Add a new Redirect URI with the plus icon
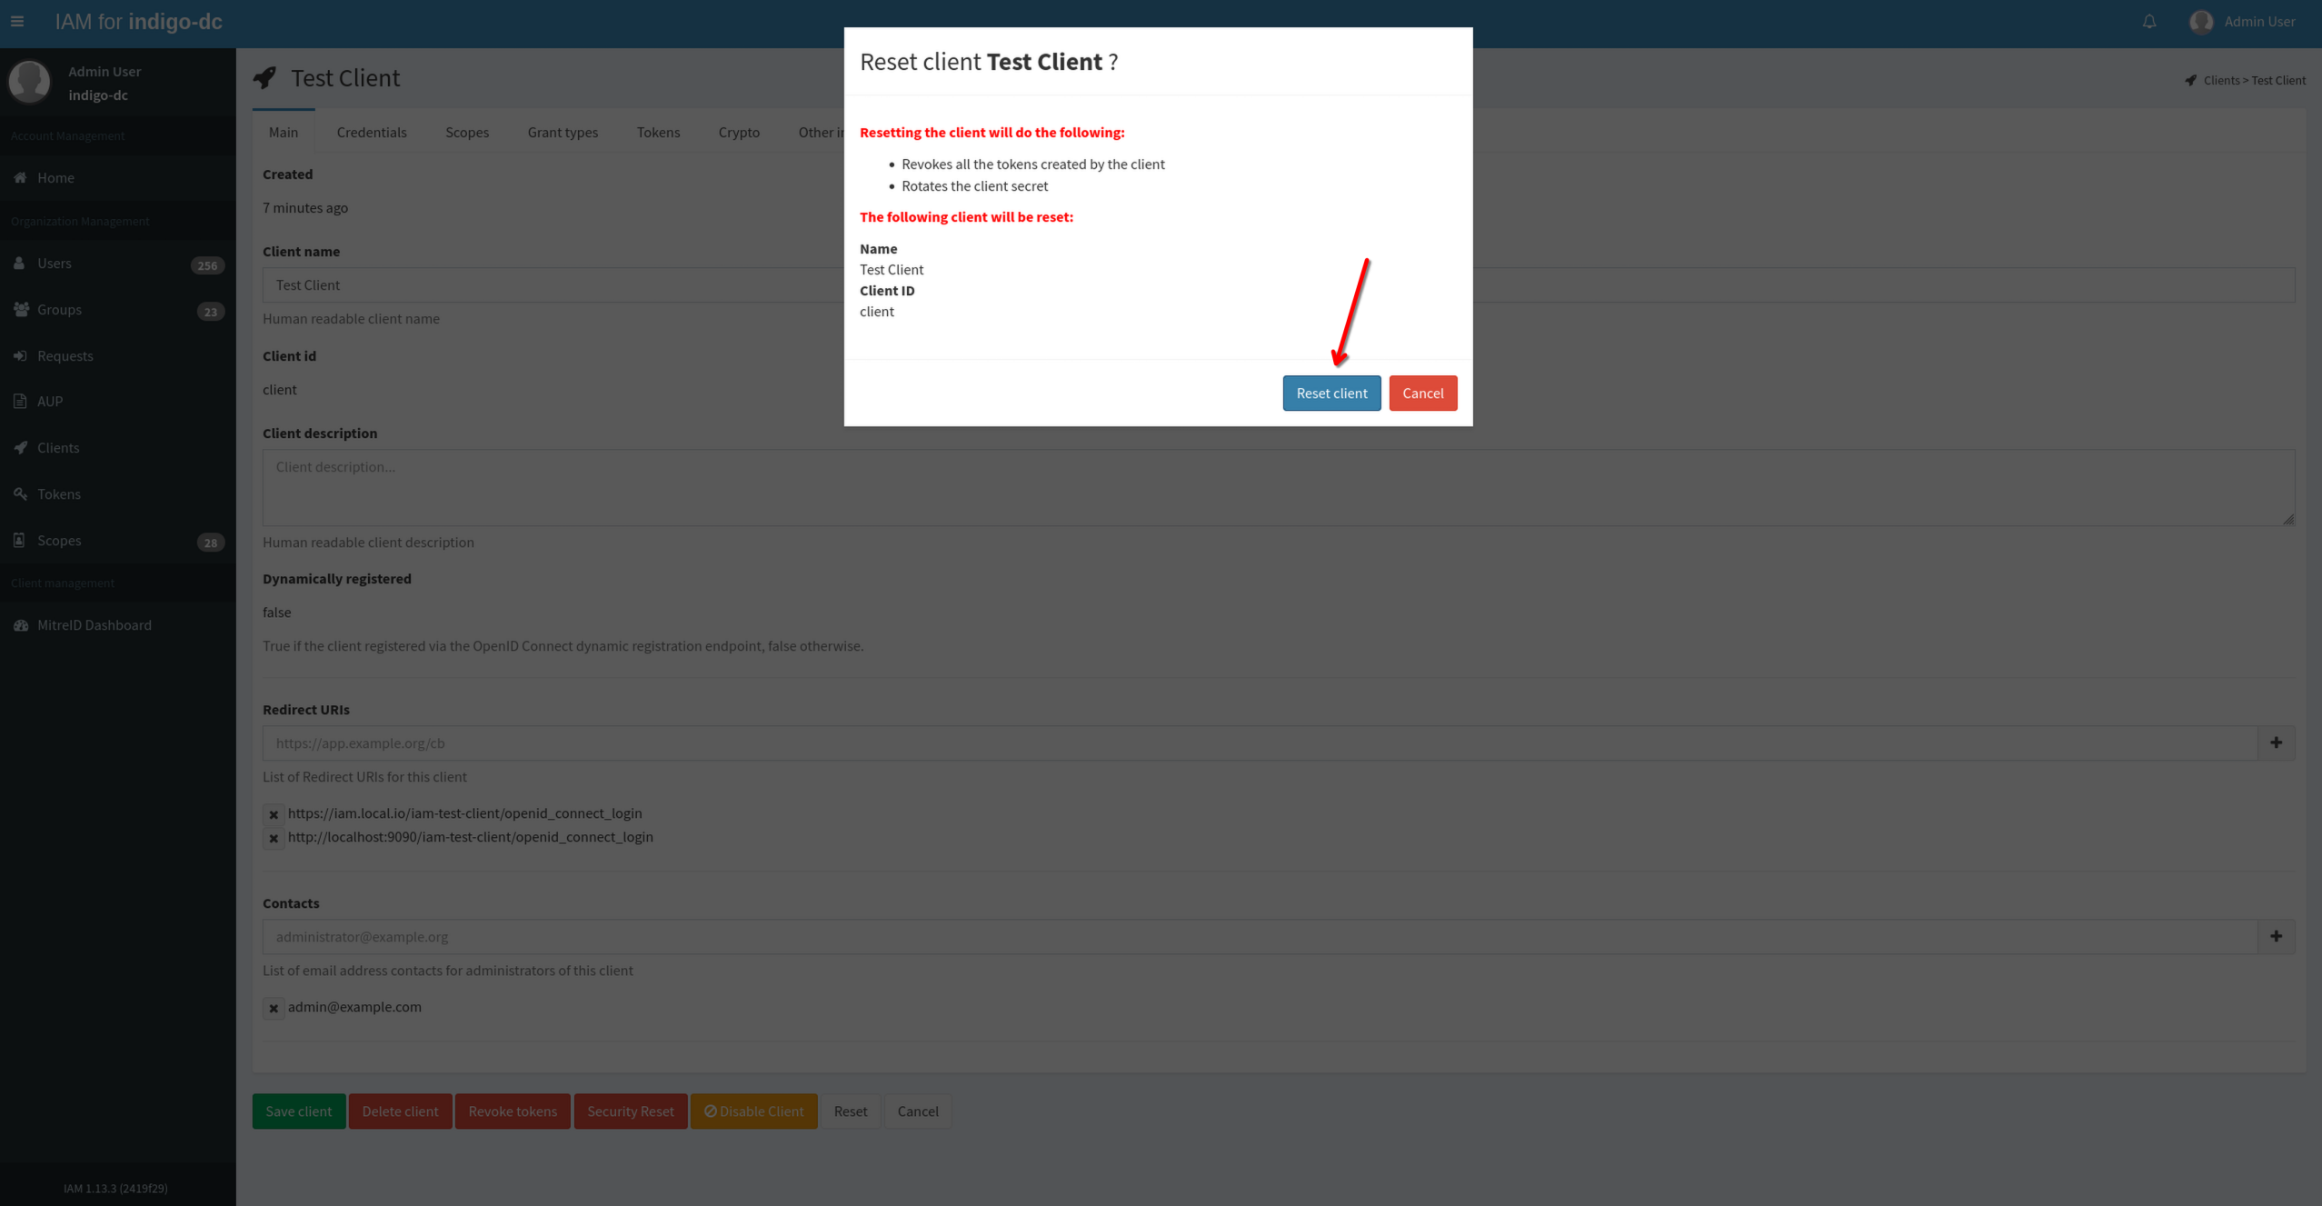The height and width of the screenshot is (1206, 2322). pyautogui.click(x=2277, y=743)
